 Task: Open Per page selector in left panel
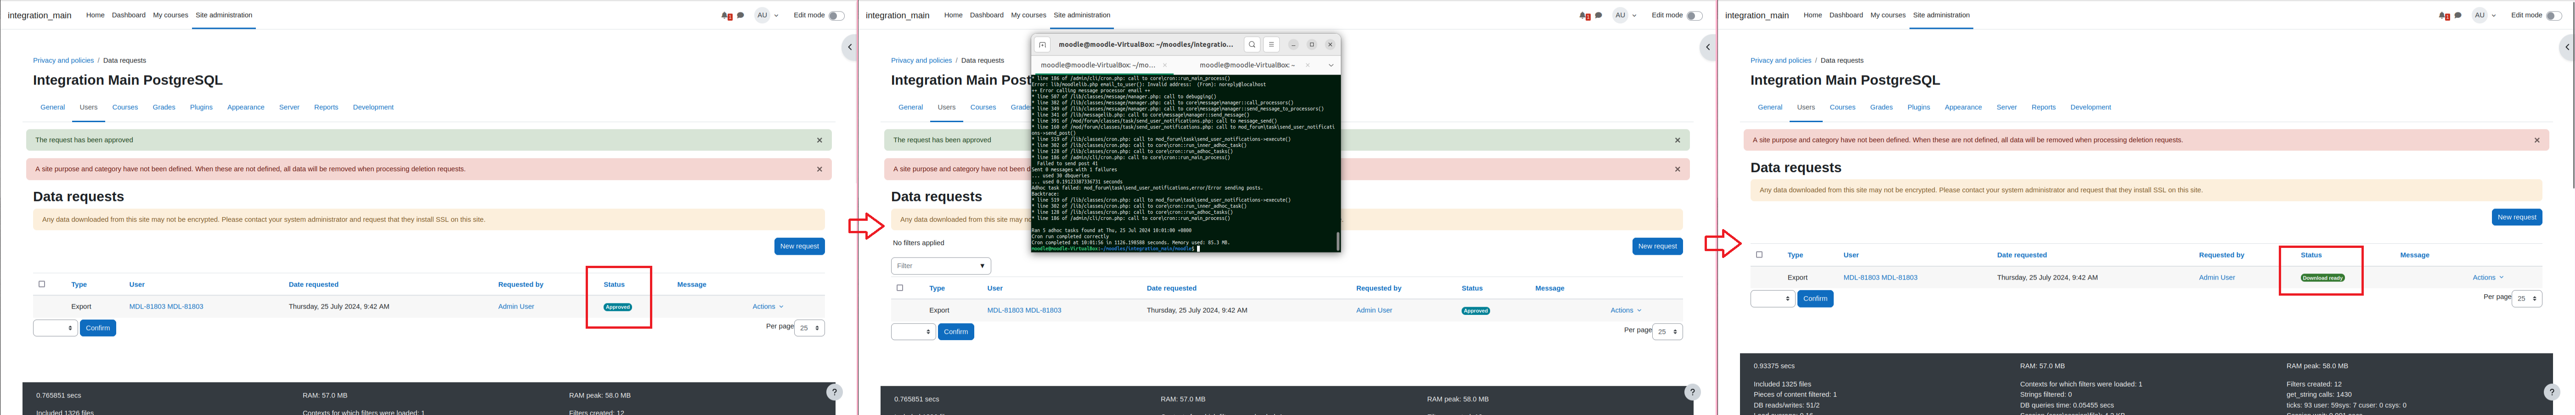pyautogui.click(x=810, y=328)
